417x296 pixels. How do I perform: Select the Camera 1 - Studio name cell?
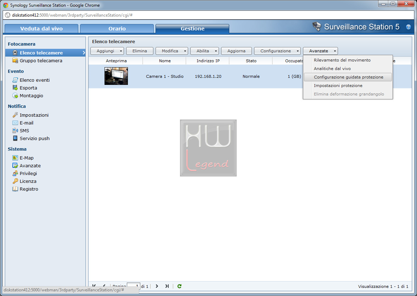tap(165, 76)
